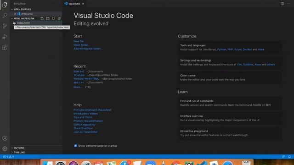Open the Search view icon
The image size is (294, 165).
tap(5, 15)
